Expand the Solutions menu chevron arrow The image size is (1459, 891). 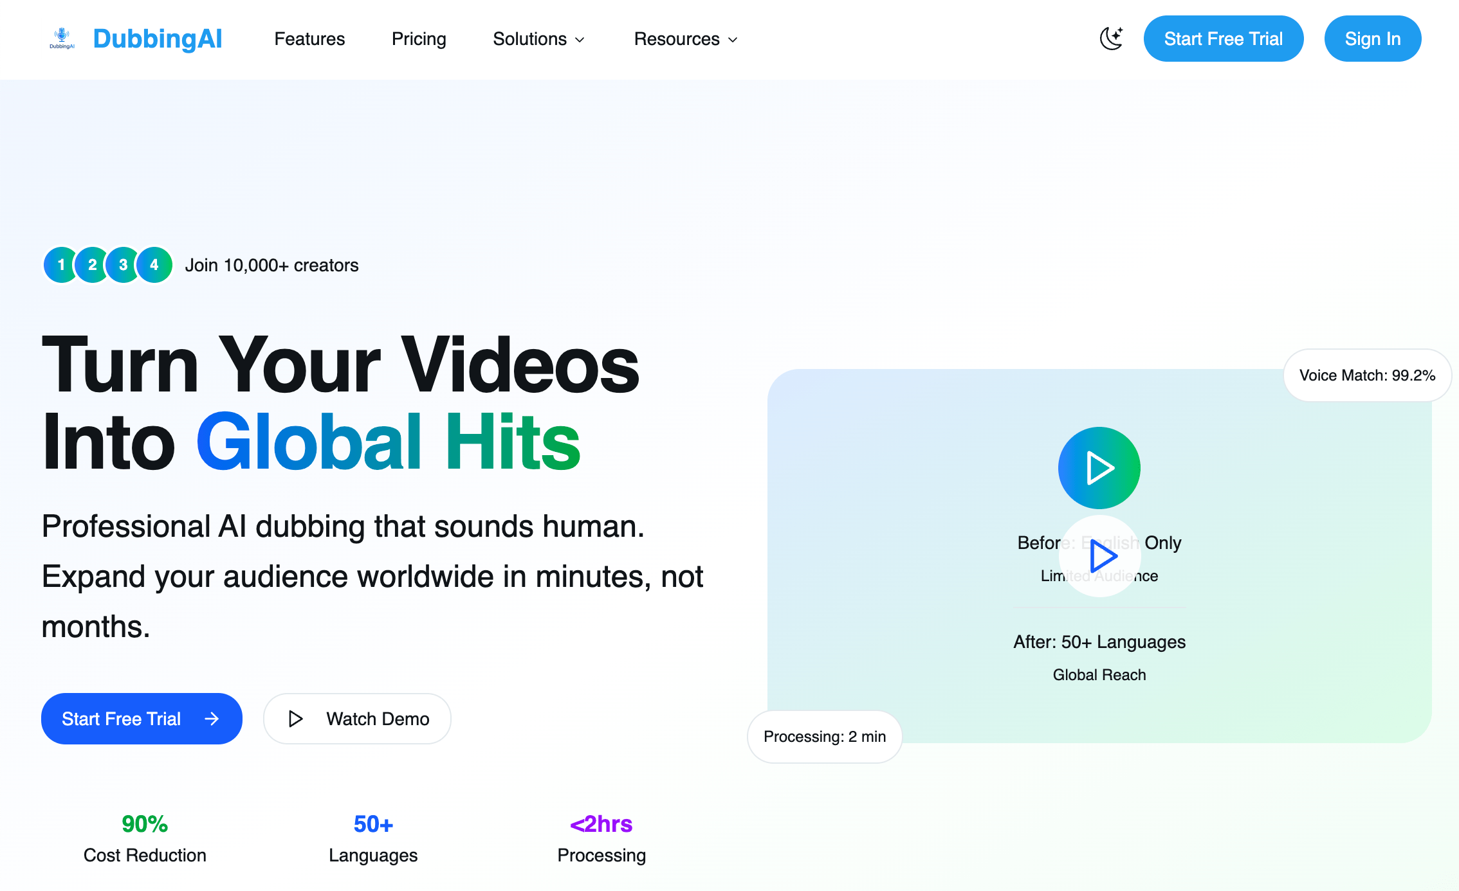tap(581, 40)
